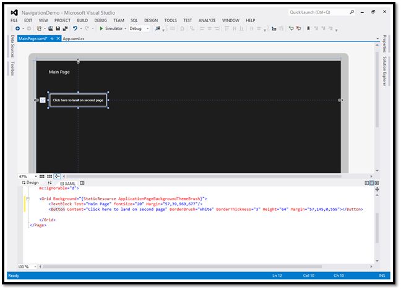Open the Solution Explorer side panel

pos(384,72)
